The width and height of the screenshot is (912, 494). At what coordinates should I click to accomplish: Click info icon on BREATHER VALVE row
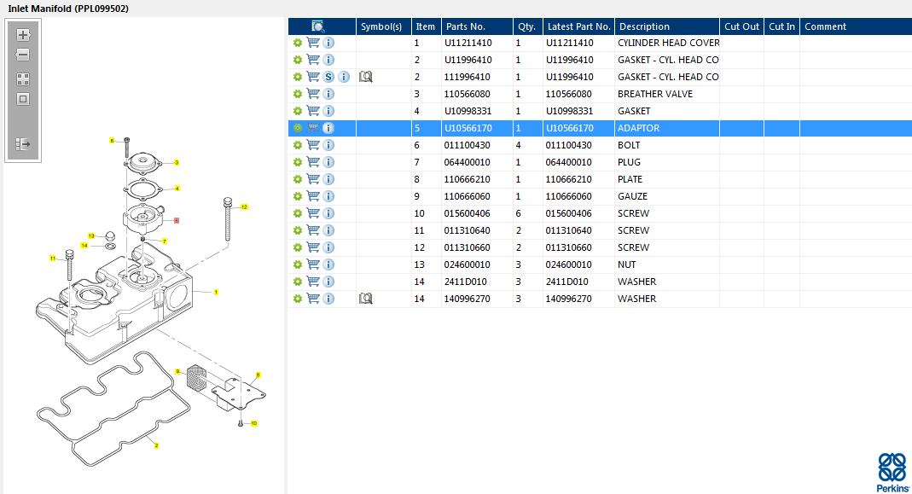[328, 94]
